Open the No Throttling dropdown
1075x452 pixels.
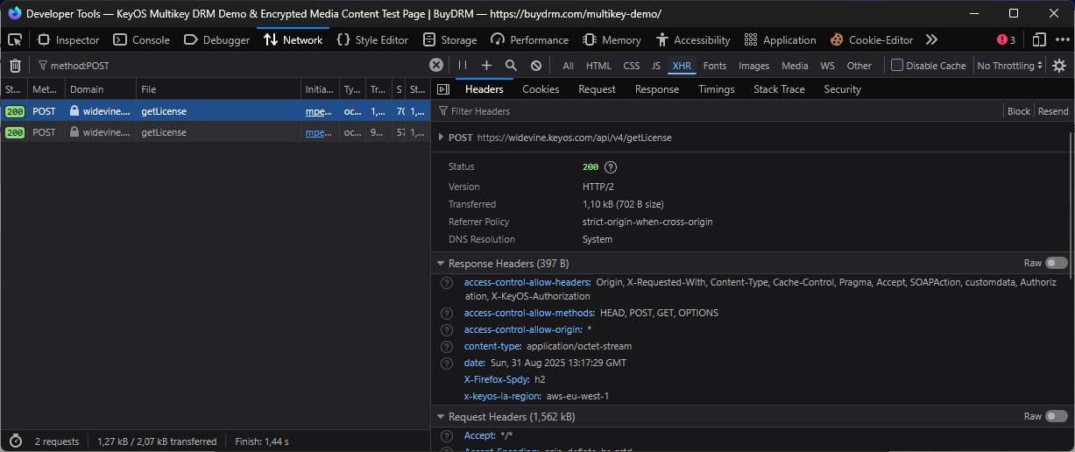point(1009,66)
